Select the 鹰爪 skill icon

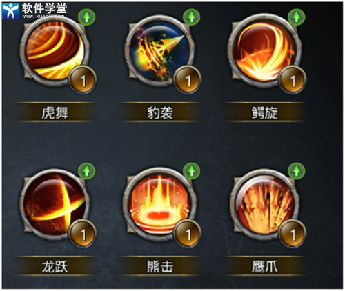click(264, 205)
